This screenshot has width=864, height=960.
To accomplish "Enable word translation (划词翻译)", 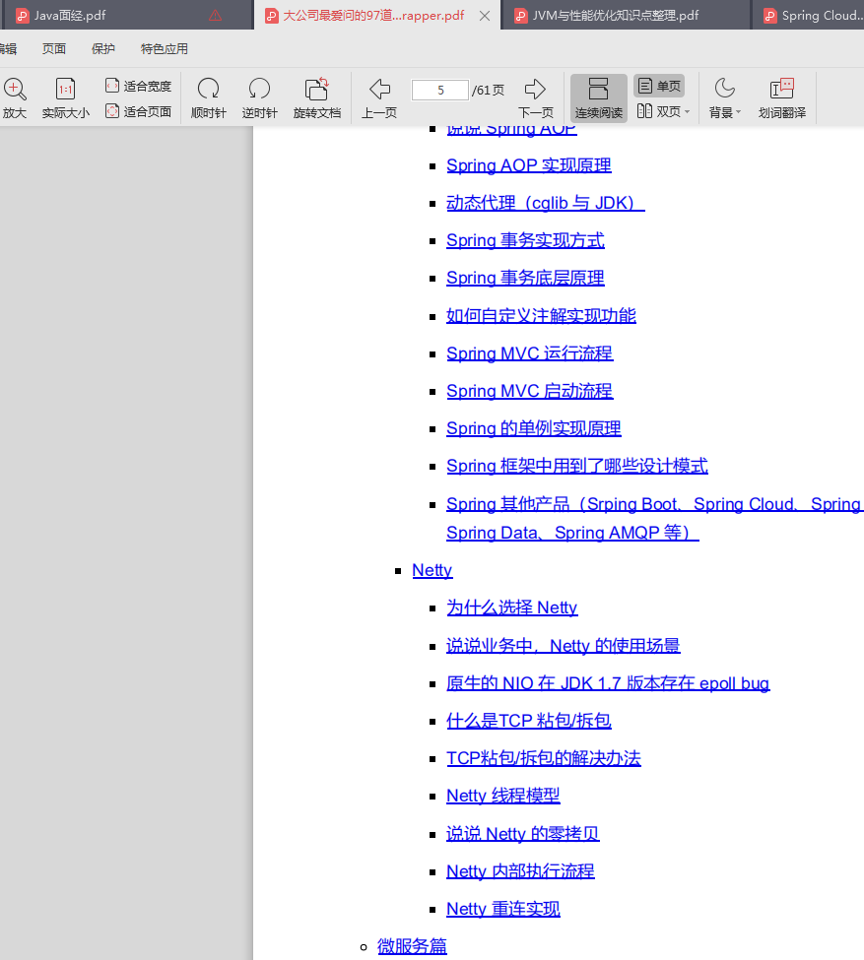I will point(782,97).
